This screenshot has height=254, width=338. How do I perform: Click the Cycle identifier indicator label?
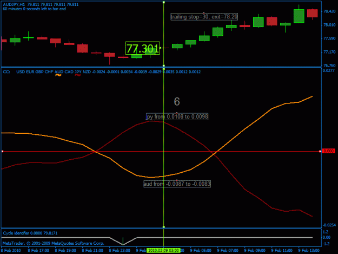pyautogui.click(x=30, y=233)
